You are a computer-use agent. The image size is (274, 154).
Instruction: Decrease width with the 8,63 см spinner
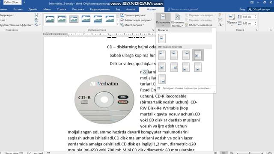pyautogui.click(x=256, y=24)
